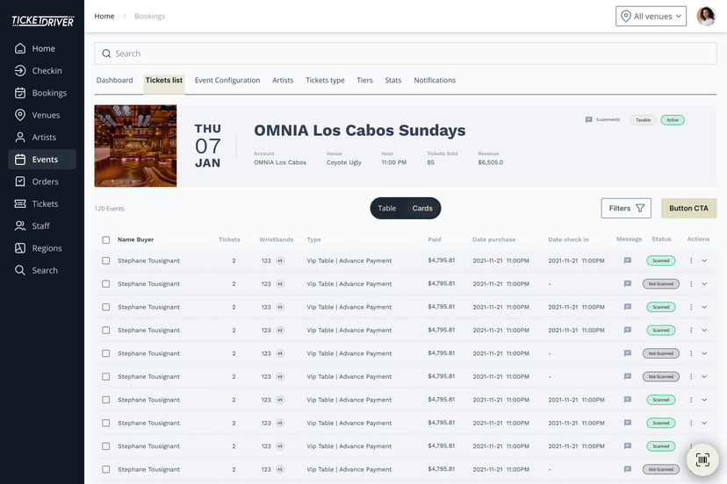Open the All venues dropdown

tap(651, 17)
